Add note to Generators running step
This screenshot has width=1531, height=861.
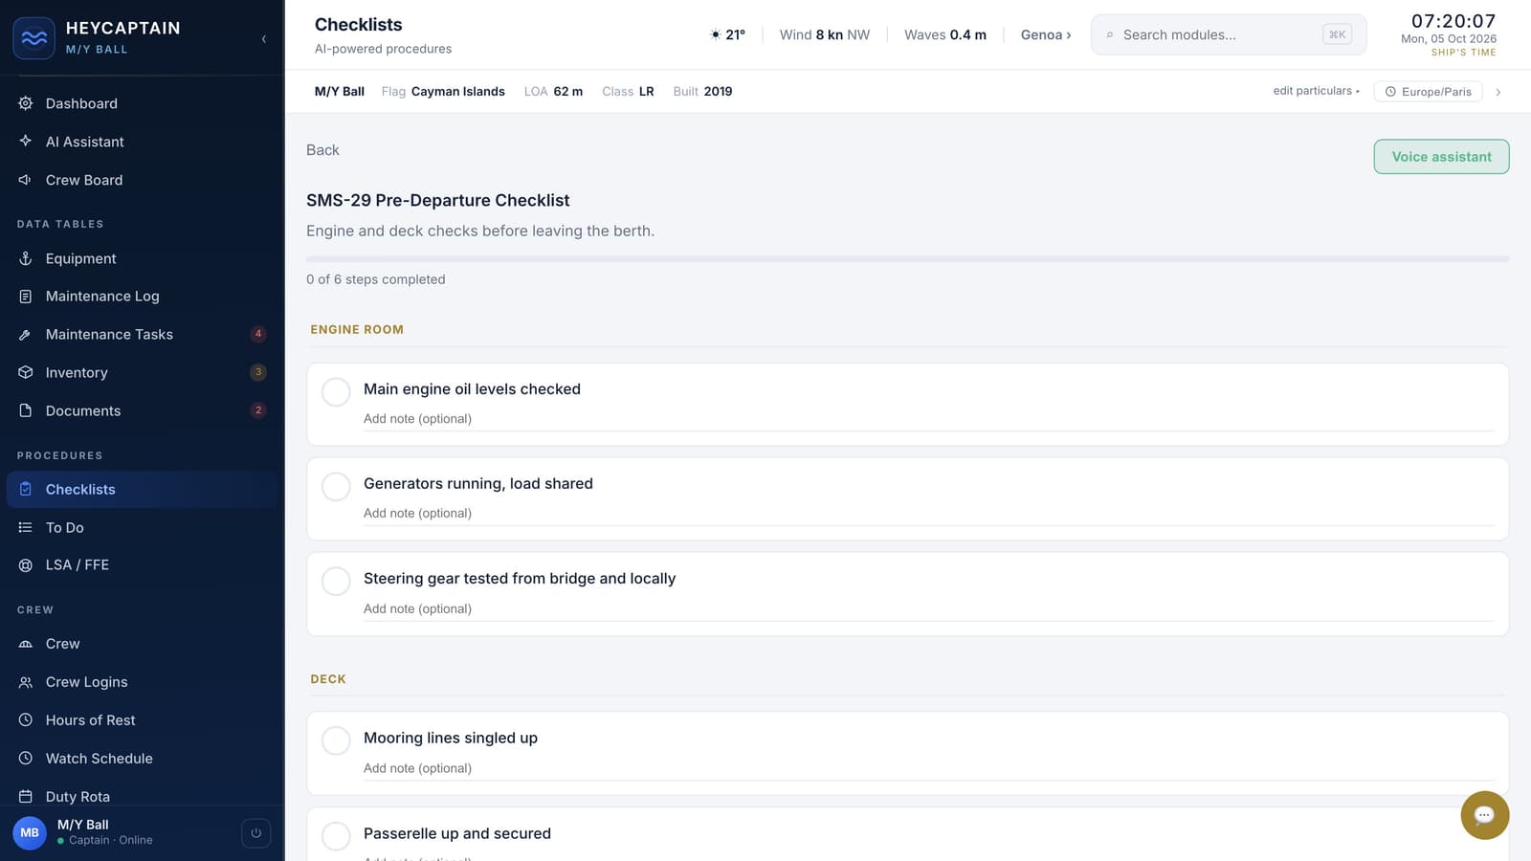tap(928, 514)
